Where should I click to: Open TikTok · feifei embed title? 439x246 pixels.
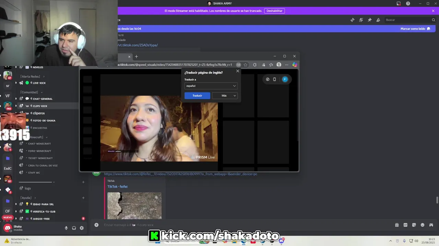pos(117,187)
